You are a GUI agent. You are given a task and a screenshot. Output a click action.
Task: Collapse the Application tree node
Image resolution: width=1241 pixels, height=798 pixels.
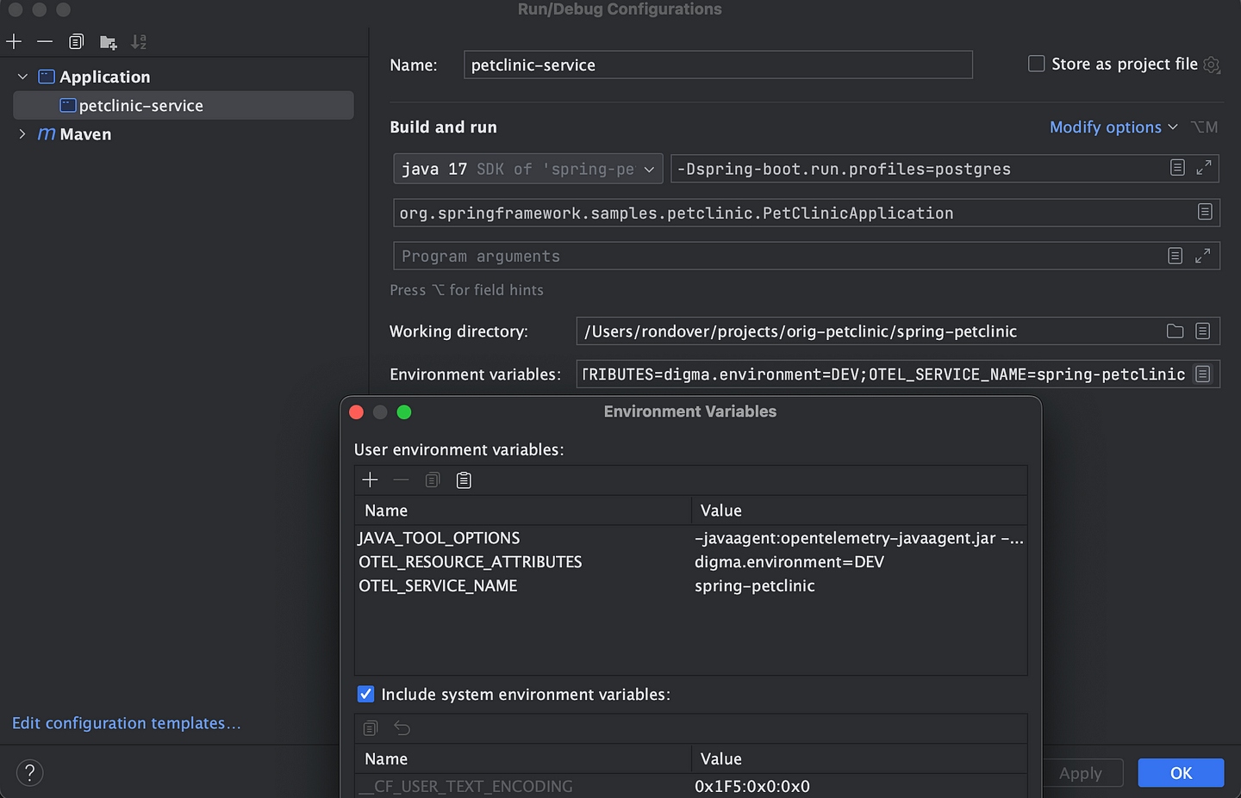22,76
